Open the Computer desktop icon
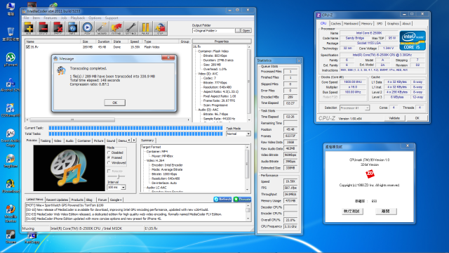The image size is (449, 253). tap(11, 8)
